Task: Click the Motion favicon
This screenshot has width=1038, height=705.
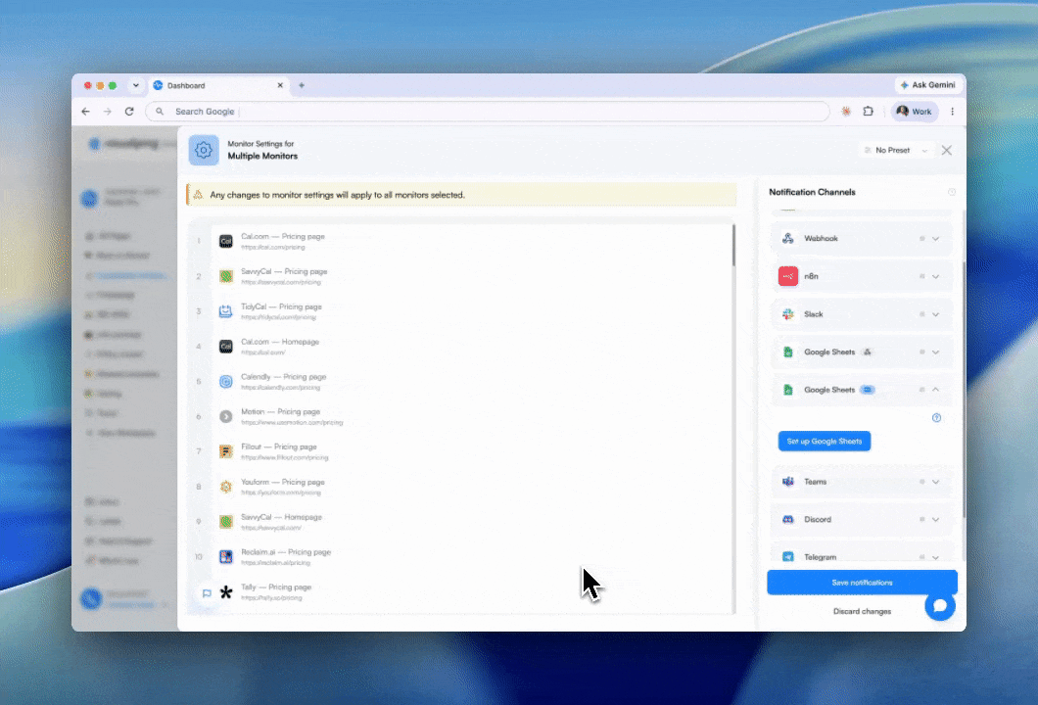Action: 226,416
